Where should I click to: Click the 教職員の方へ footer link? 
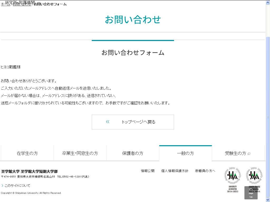205,171
